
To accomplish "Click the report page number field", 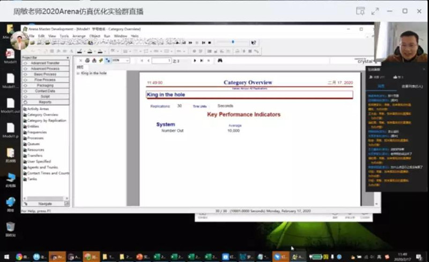I will coord(161,61).
